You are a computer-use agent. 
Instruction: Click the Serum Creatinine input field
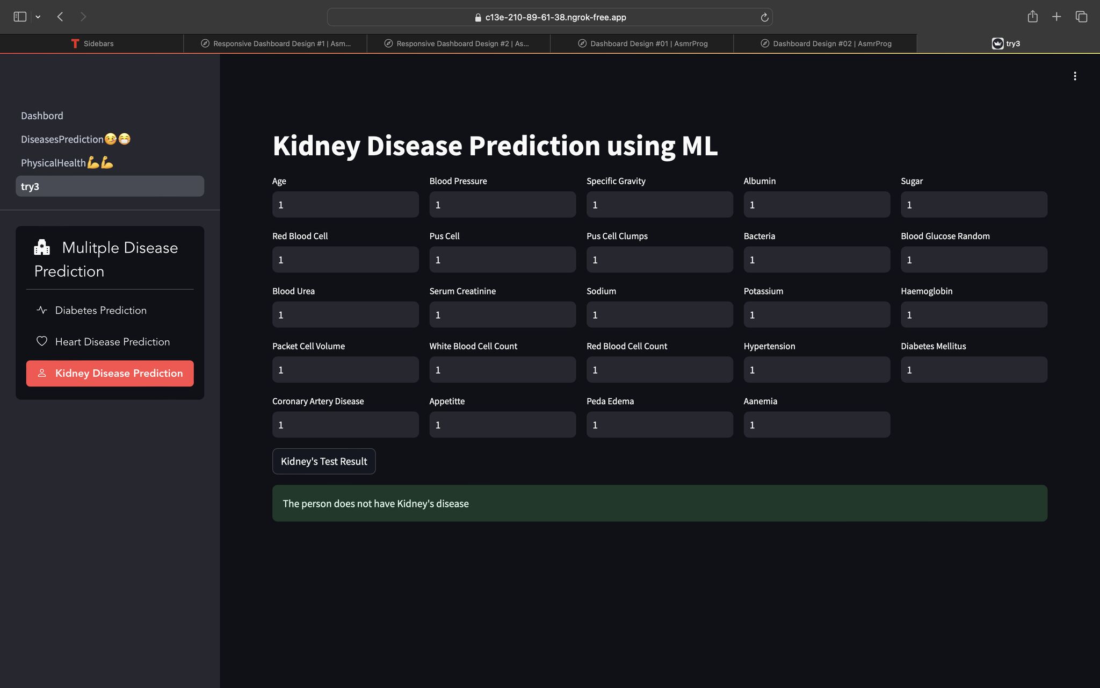click(x=502, y=314)
